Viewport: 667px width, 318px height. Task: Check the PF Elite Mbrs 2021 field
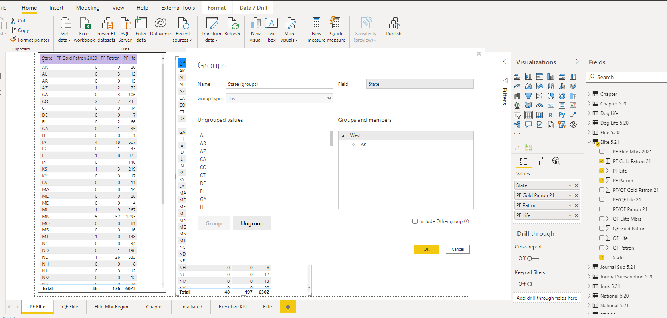601,151
